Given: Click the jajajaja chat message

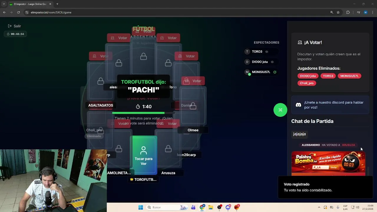Looking at the screenshot, I should [299, 134].
